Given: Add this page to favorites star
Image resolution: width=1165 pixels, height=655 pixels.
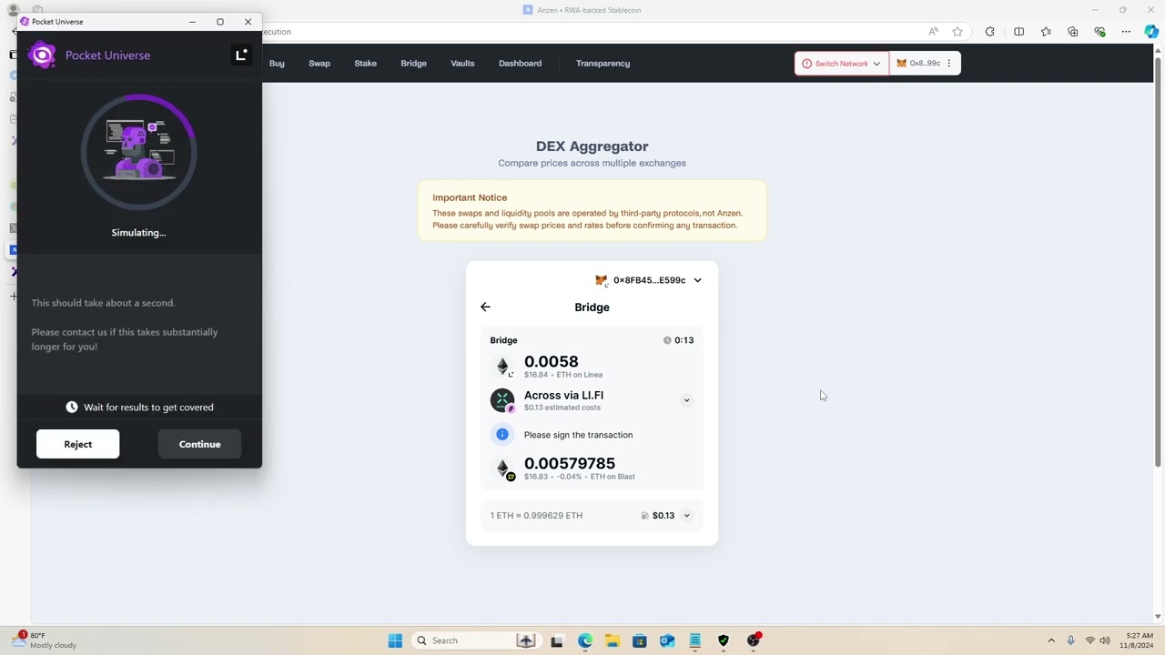Looking at the screenshot, I should (957, 32).
